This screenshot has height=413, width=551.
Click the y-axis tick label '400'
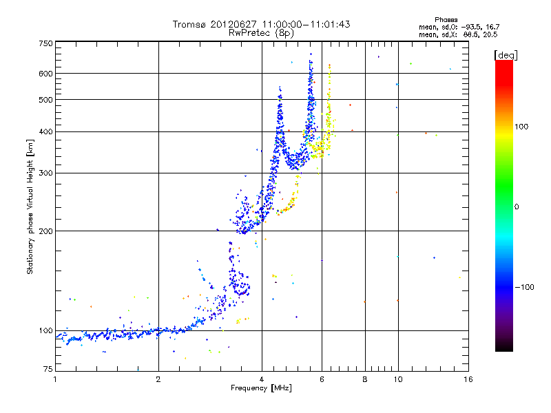[x=45, y=131]
